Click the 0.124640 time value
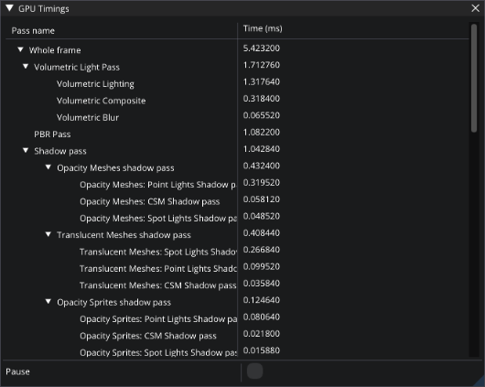Screen dimensions: 485x387 [262, 300]
